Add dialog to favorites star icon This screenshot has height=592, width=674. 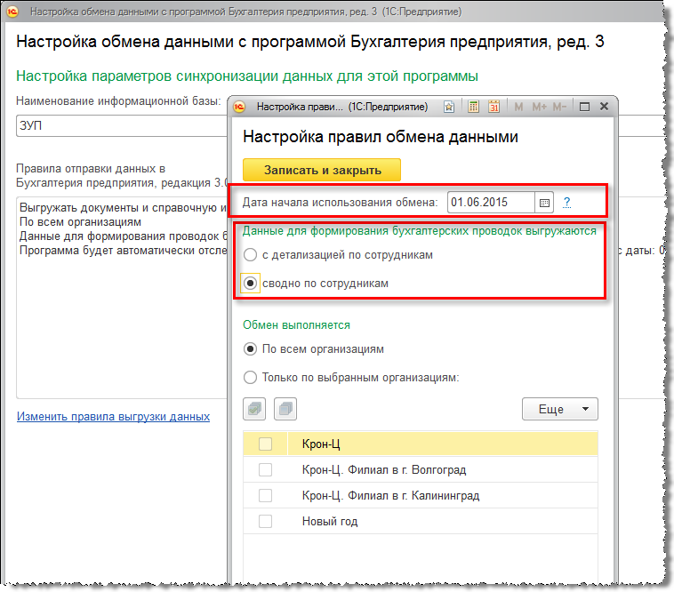tap(449, 107)
